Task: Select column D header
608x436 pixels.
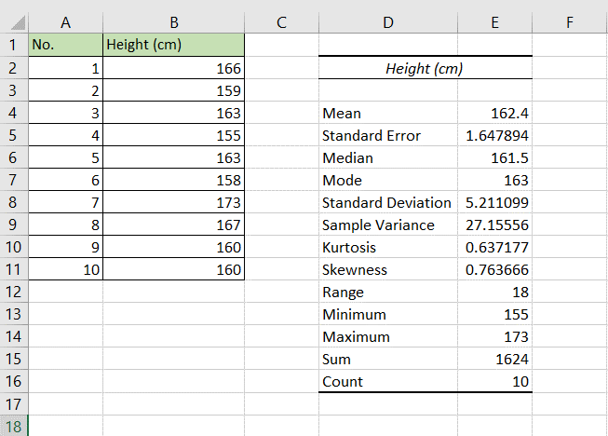Action: (x=387, y=21)
